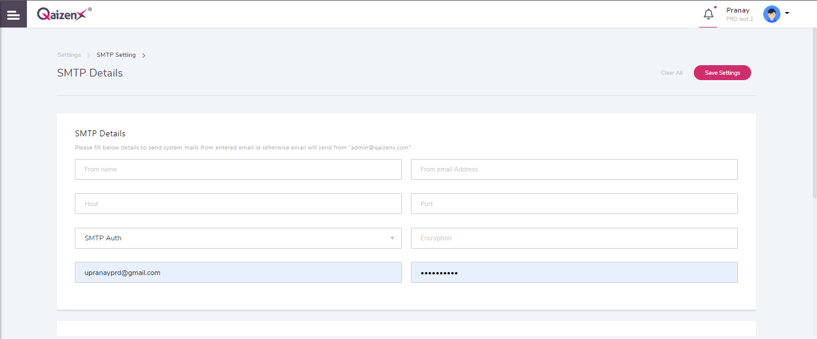The image size is (817, 339).
Task: Go to Settings in the breadcrumb
Action: (x=69, y=55)
